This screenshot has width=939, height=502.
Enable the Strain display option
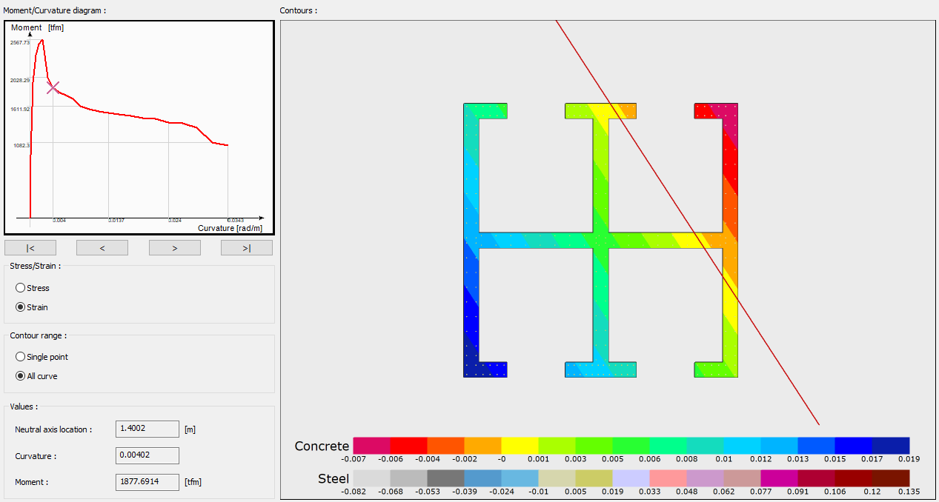pyautogui.click(x=21, y=307)
